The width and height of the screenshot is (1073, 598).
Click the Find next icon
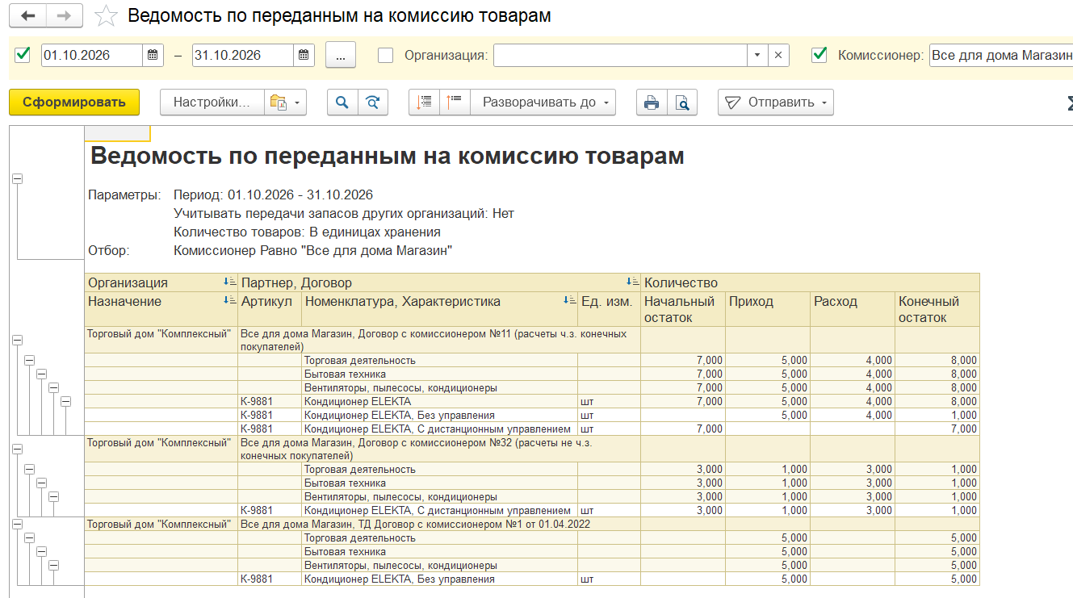click(x=372, y=102)
